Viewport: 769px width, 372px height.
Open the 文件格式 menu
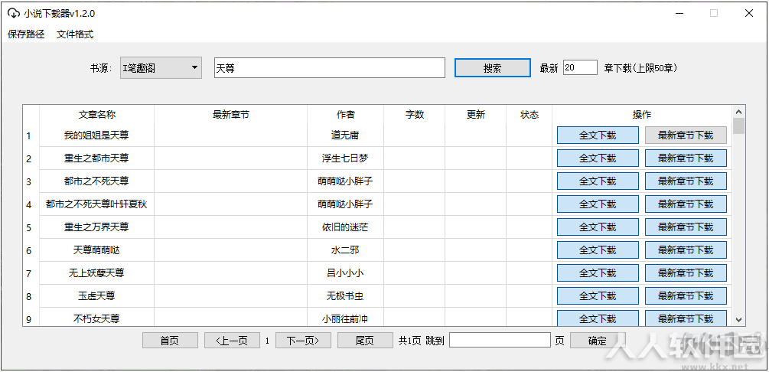[x=75, y=34]
